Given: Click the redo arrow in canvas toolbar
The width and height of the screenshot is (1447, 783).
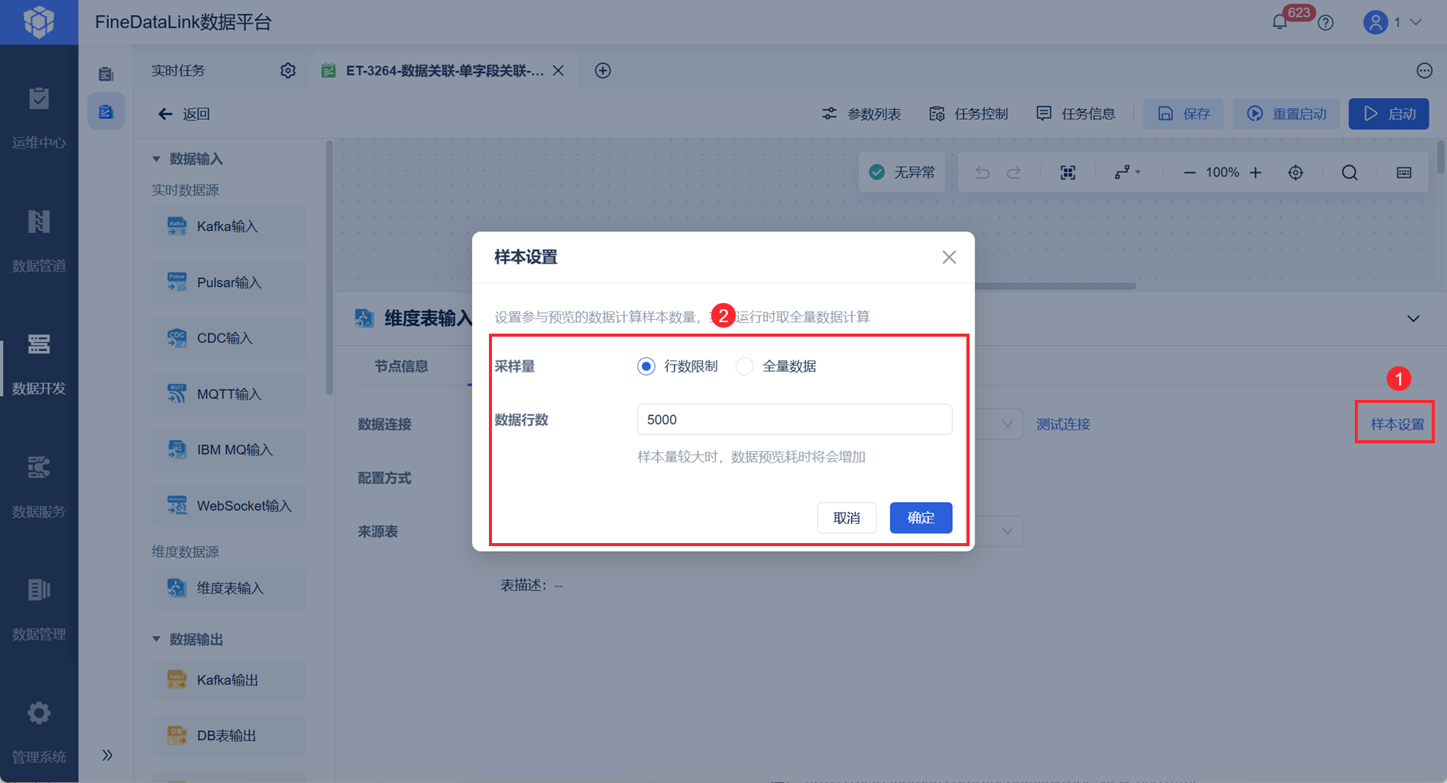Looking at the screenshot, I should click(x=1014, y=172).
